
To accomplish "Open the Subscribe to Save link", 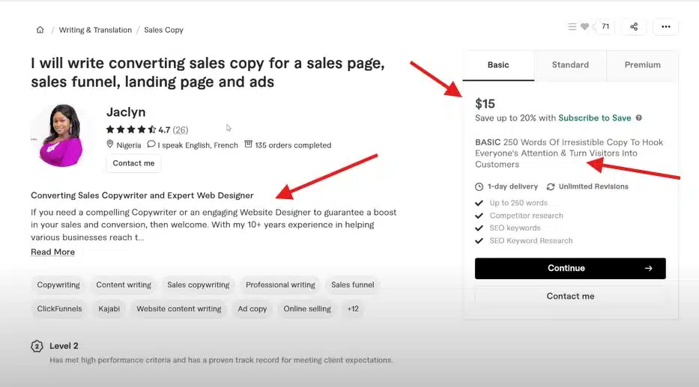I will click(x=594, y=118).
